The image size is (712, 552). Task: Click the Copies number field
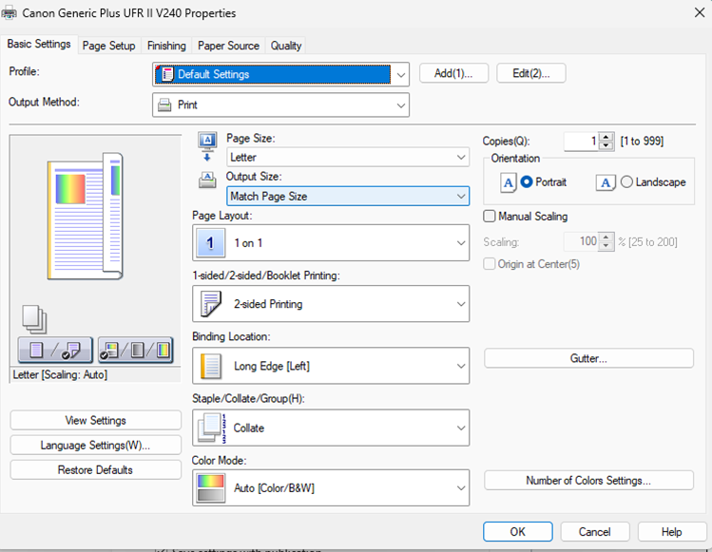(x=581, y=142)
